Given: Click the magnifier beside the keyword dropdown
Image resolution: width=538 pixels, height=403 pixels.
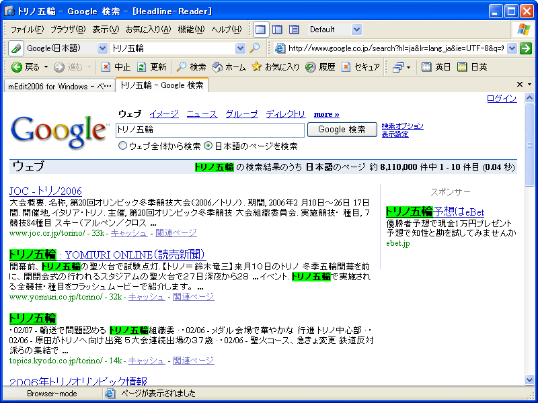Looking at the screenshot, I should (x=255, y=48).
